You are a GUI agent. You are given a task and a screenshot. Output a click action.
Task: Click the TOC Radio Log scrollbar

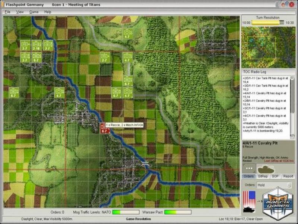pyautogui.click(x=292, y=107)
